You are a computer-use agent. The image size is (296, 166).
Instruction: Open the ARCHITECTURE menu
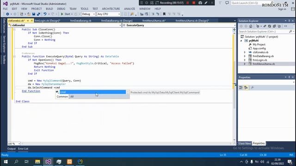point(111,9)
